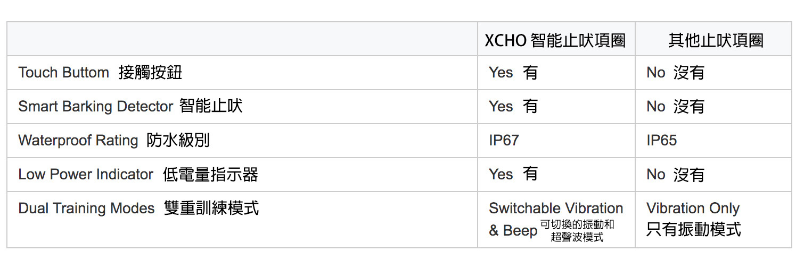This screenshot has width=804, height=260.
Task: Click No 沒有 in Smart Barking Detector row
Action: point(675,106)
